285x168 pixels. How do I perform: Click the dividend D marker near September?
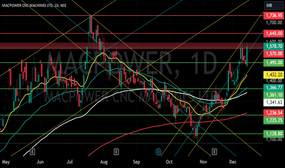coord(158,152)
